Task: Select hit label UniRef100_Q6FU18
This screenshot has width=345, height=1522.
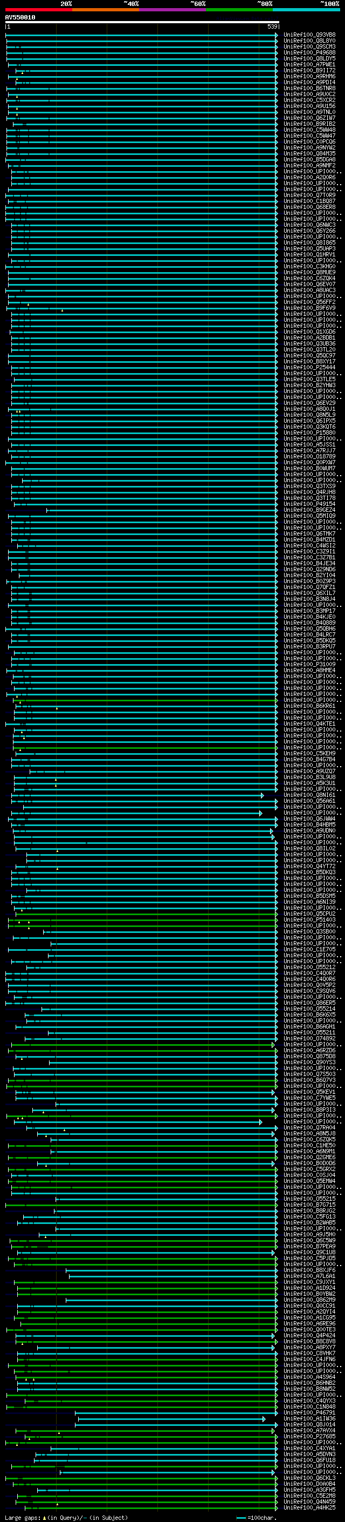Action: (309, 1460)
